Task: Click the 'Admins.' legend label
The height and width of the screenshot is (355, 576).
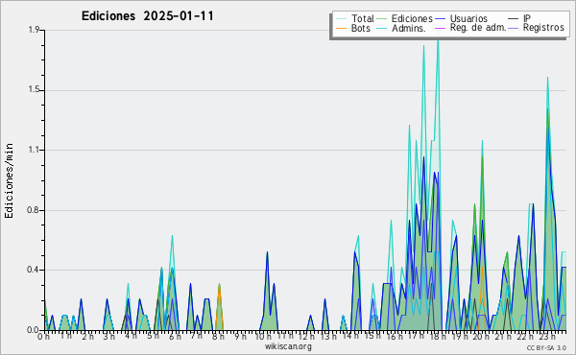Action: [409, 28]
